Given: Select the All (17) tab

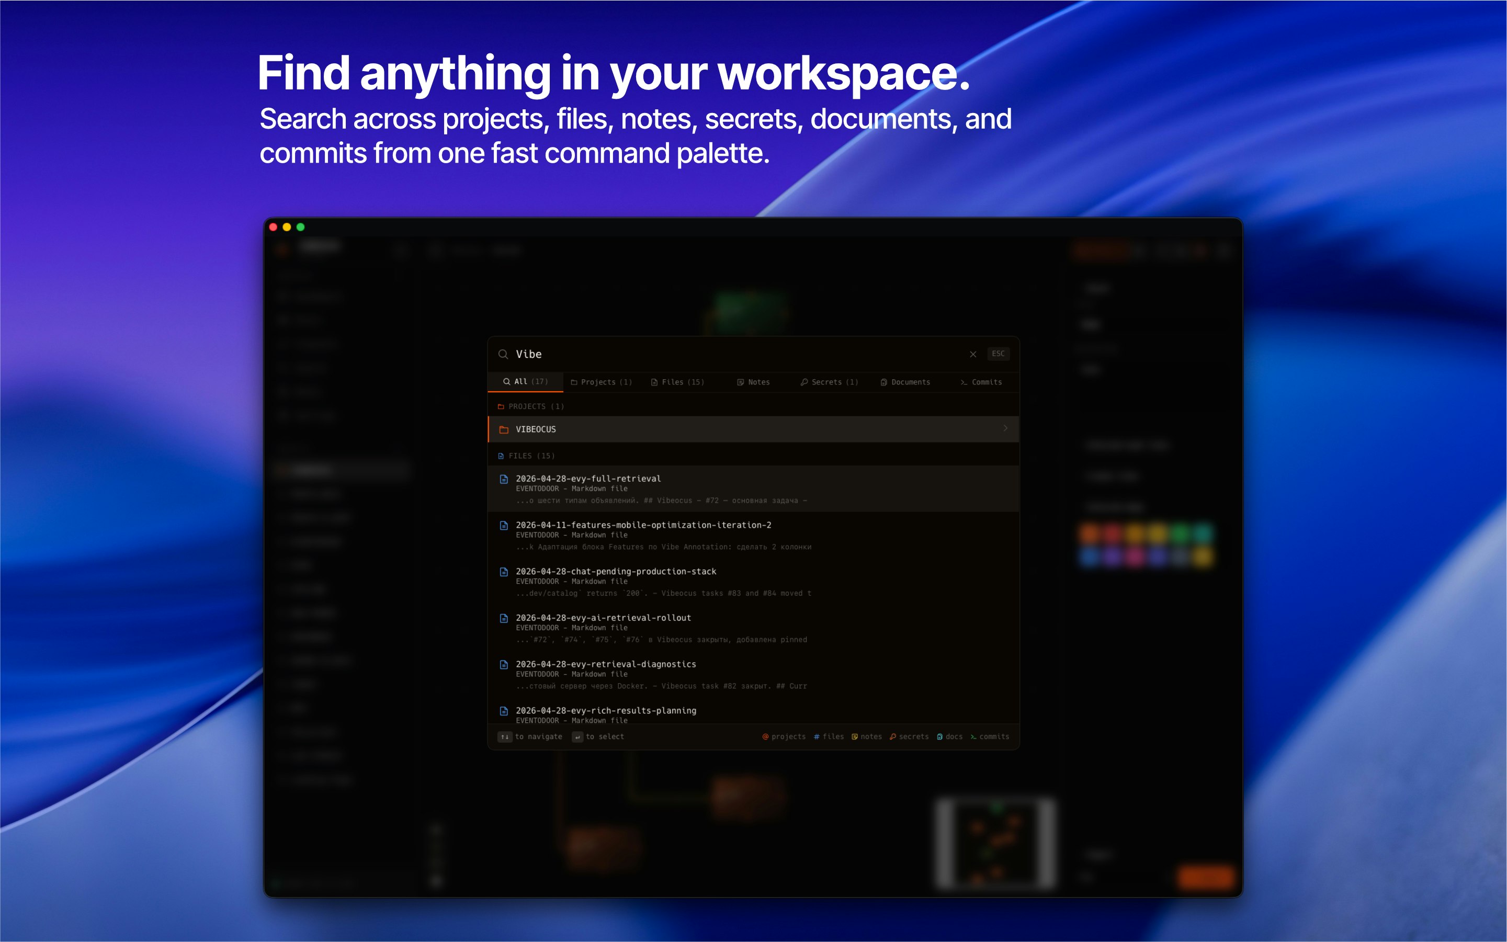Looking at the screenshot, I should point(525,381).
